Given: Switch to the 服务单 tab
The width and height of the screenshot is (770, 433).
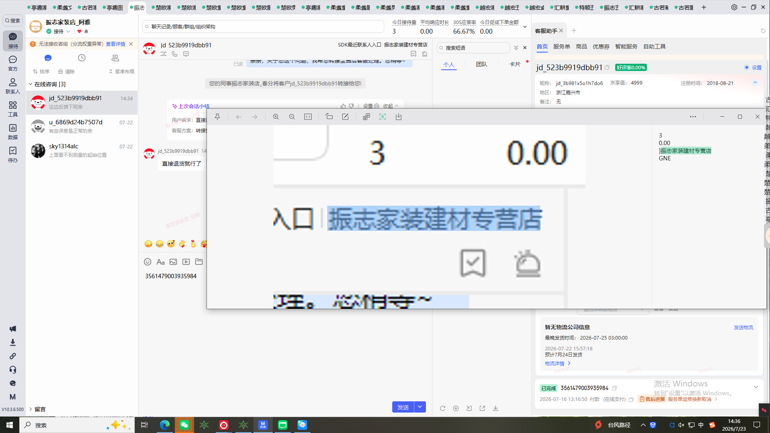Looking at the screenshot, I should (561, 47).
